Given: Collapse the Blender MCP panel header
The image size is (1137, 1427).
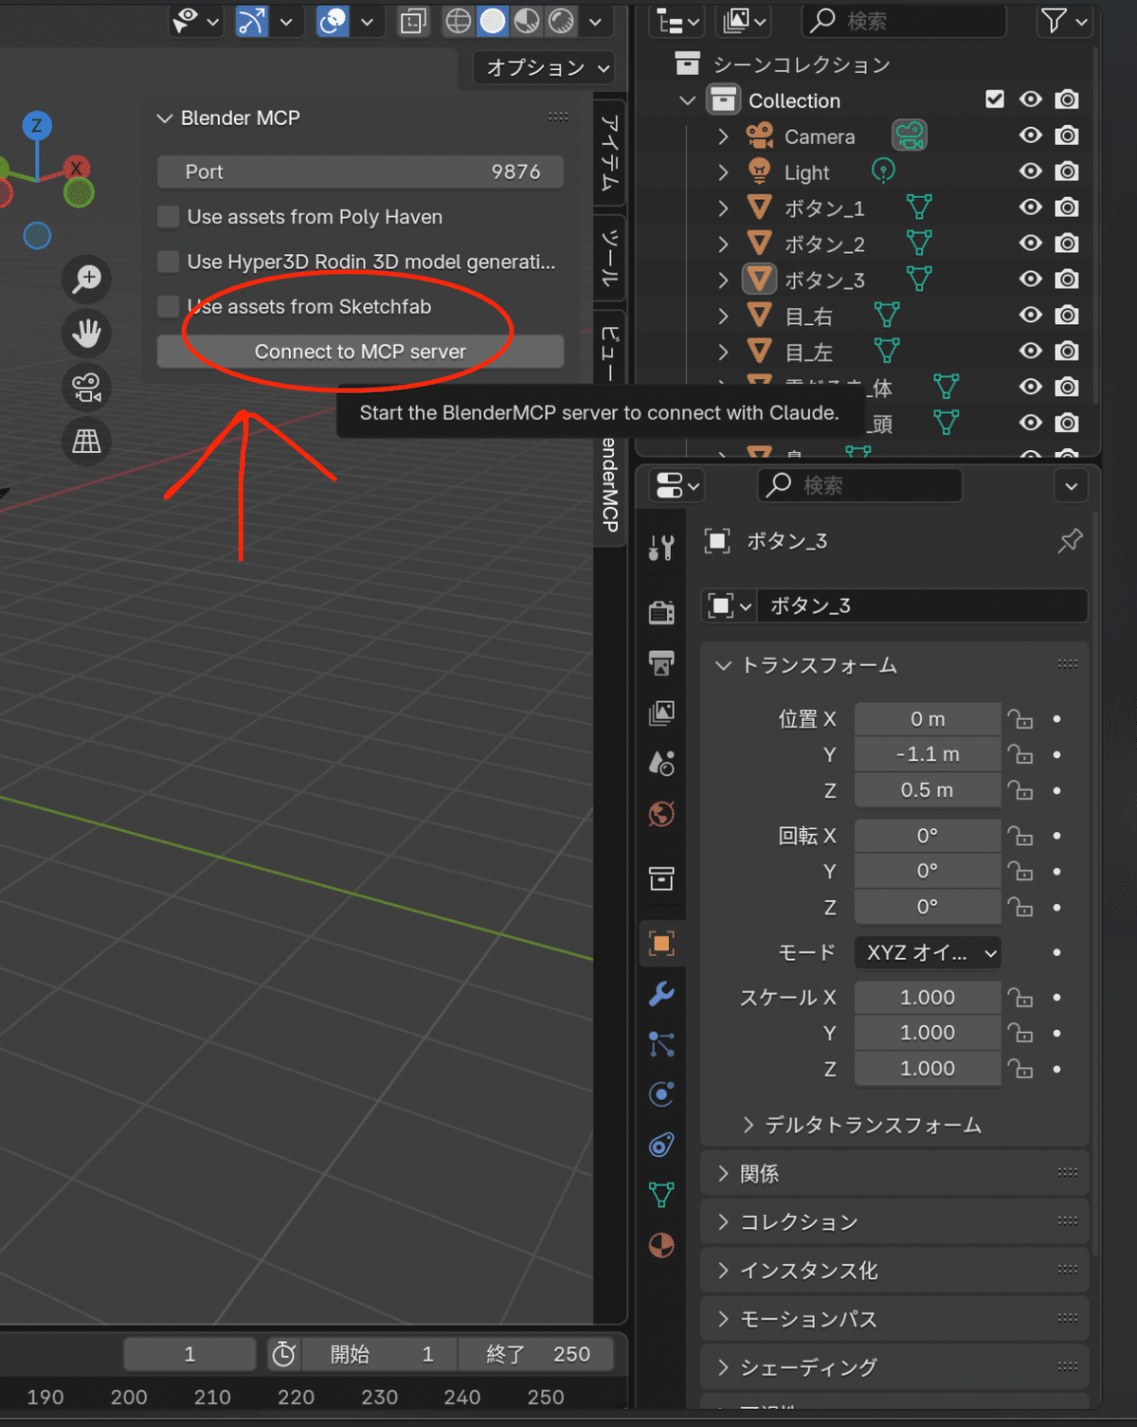Looking at the screenshot, I should click(163, 117).
